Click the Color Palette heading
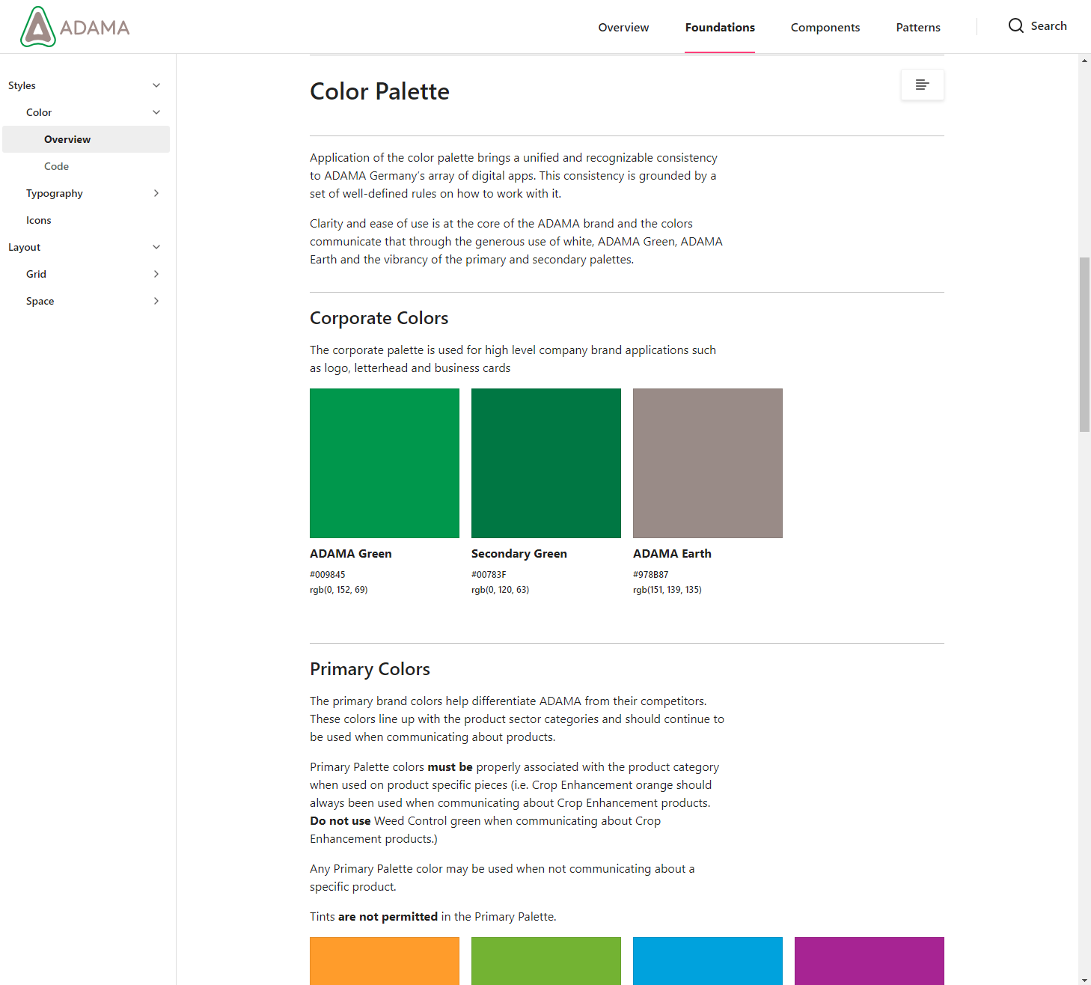1091x985 pixels. pyautogui.click(x=379, y=91)
